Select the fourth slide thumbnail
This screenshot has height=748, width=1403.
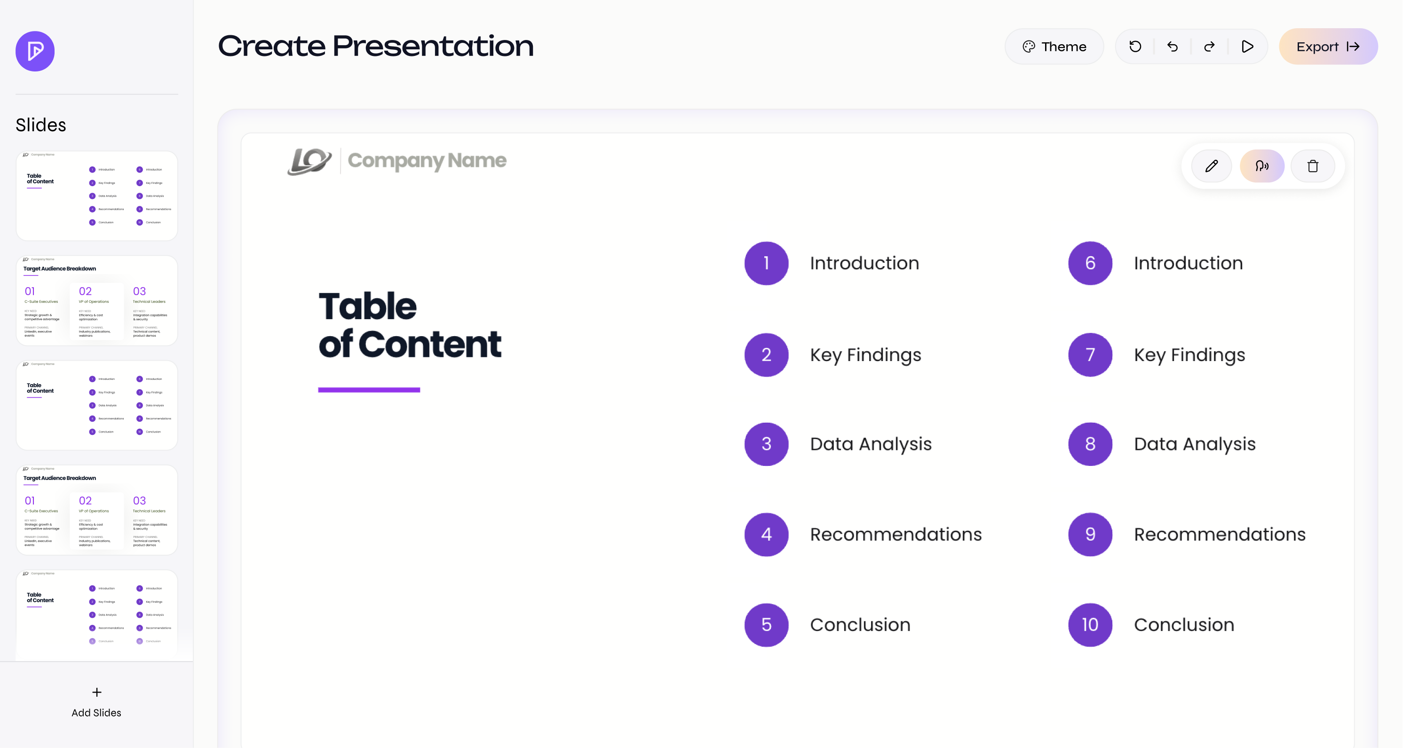[97, 510]
